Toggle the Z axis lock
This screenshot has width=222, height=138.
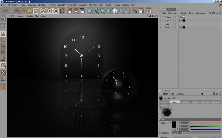tap(56, 11)
